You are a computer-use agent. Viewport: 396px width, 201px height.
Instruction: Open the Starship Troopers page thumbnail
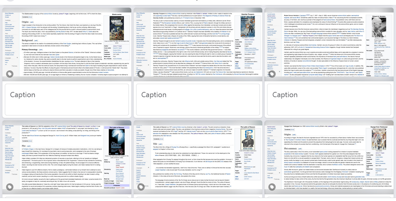tap(198, 44)
